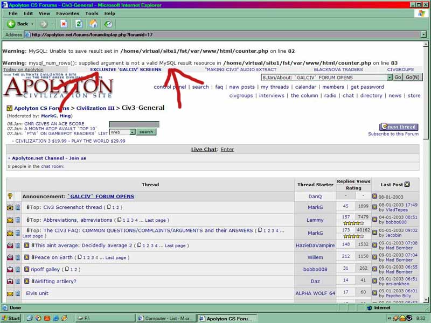Viewport: 431px width, 323px height.
Task: Click the Forward navigation arrow
Action: [x=44, y=24]
